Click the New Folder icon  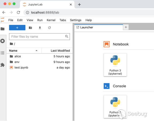pos(30,28)
